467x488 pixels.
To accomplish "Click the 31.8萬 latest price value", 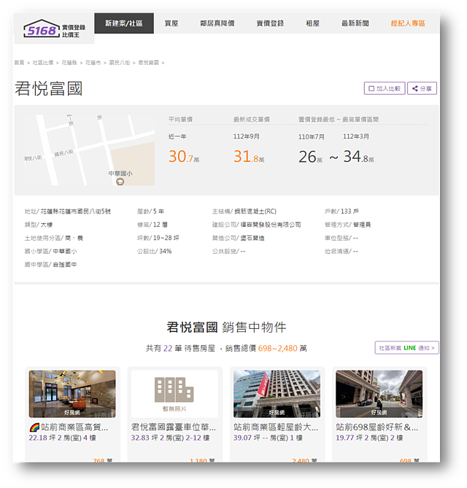I will pos(249,156).
